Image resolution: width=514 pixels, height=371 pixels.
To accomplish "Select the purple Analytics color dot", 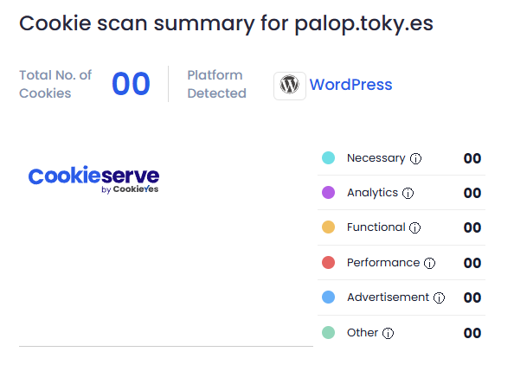I will (328, 192).
